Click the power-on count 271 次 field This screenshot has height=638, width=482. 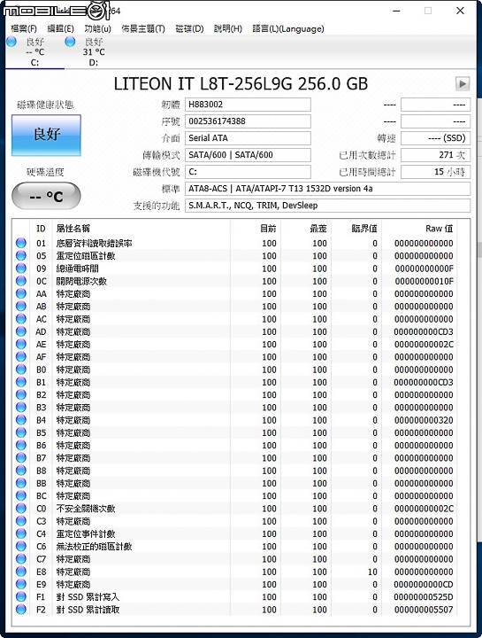tap(435, 155)
